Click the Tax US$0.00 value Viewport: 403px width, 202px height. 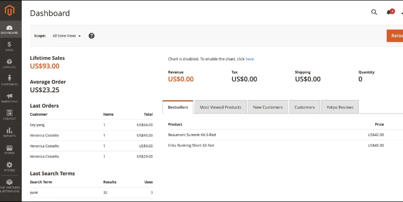[x=244, y=79]
